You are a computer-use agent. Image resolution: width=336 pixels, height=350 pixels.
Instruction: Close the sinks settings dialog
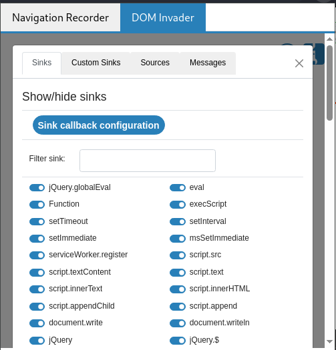click(299, 63)
